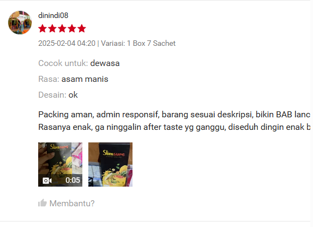Mark review helpful via Membantu? text
Image resolution: width=313 pixels, height=227 pixels.
point(72,204)
